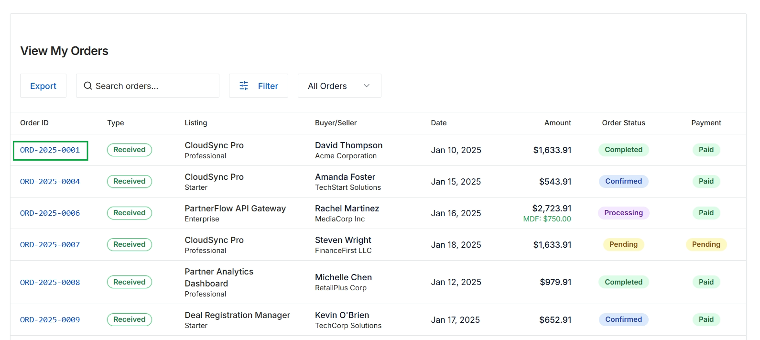Click the MediaCorp Inc company text
The image size is (760, 340).
pyautogui.click(x=340, y=219)
